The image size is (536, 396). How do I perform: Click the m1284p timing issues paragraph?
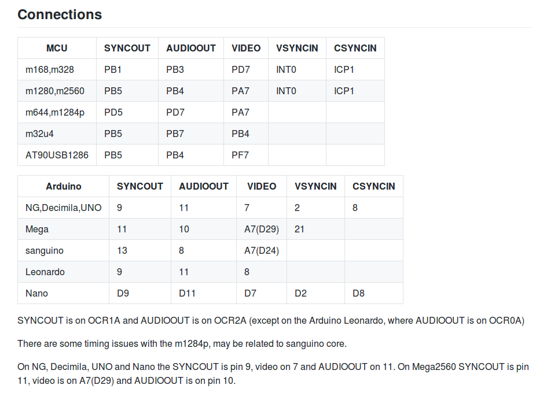click(182, 344)
